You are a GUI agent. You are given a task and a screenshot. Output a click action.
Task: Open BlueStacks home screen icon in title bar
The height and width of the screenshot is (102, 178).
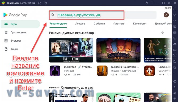[x=40, y=3]
